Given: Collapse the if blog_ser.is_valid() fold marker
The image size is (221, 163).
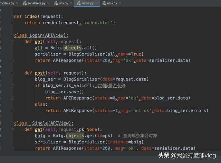Looking at the screenshot, I should coord(12,86).
